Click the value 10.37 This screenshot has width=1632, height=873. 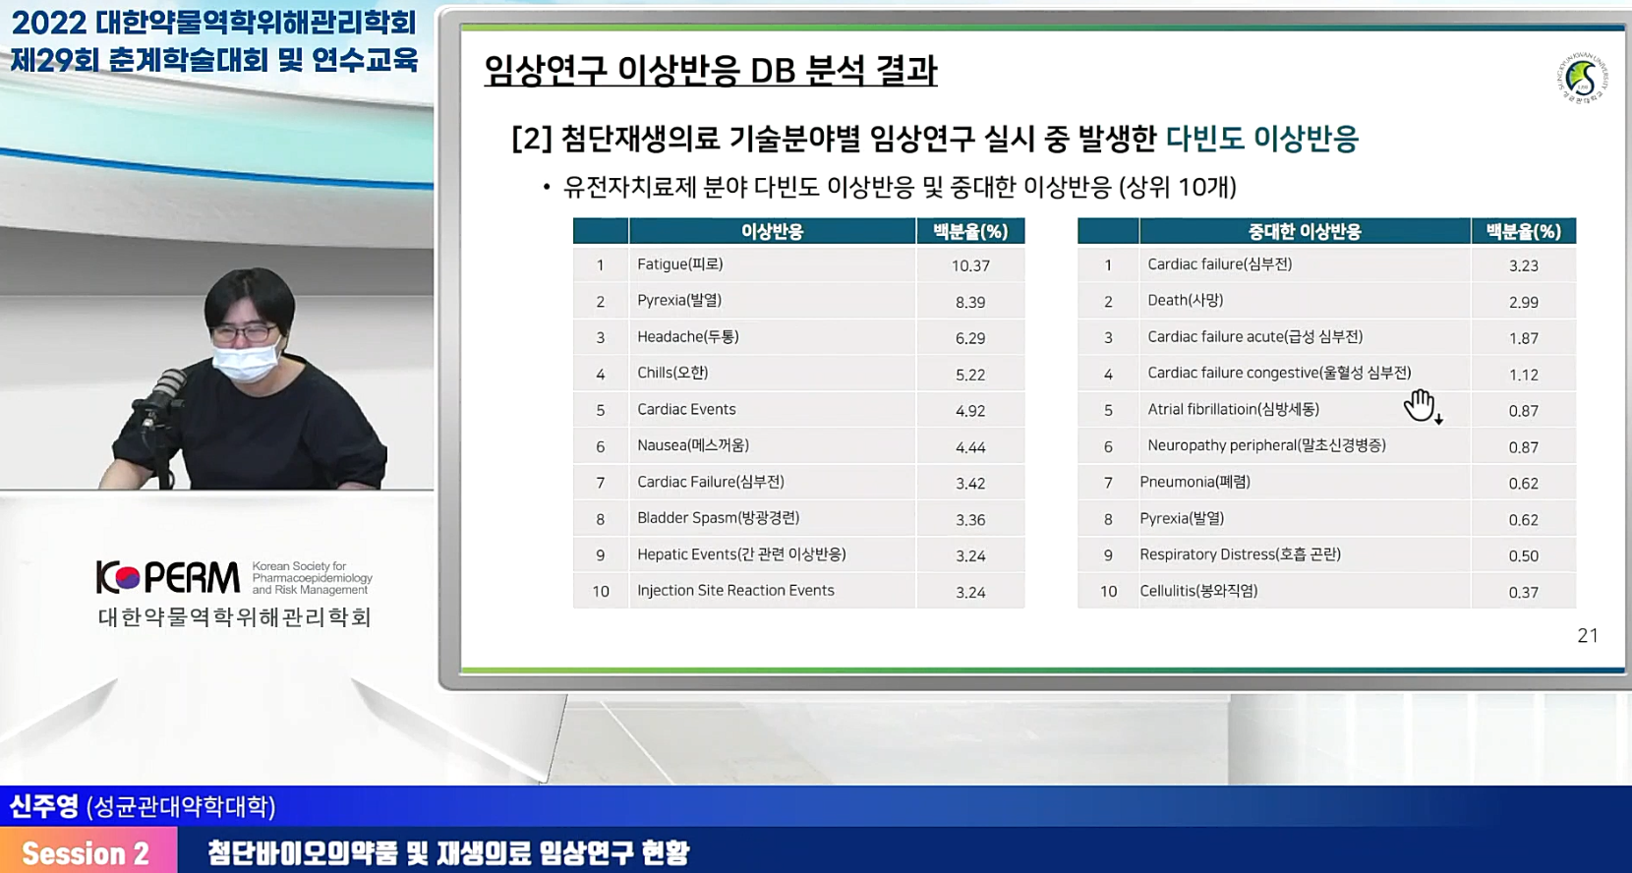[x=970, y=265]
